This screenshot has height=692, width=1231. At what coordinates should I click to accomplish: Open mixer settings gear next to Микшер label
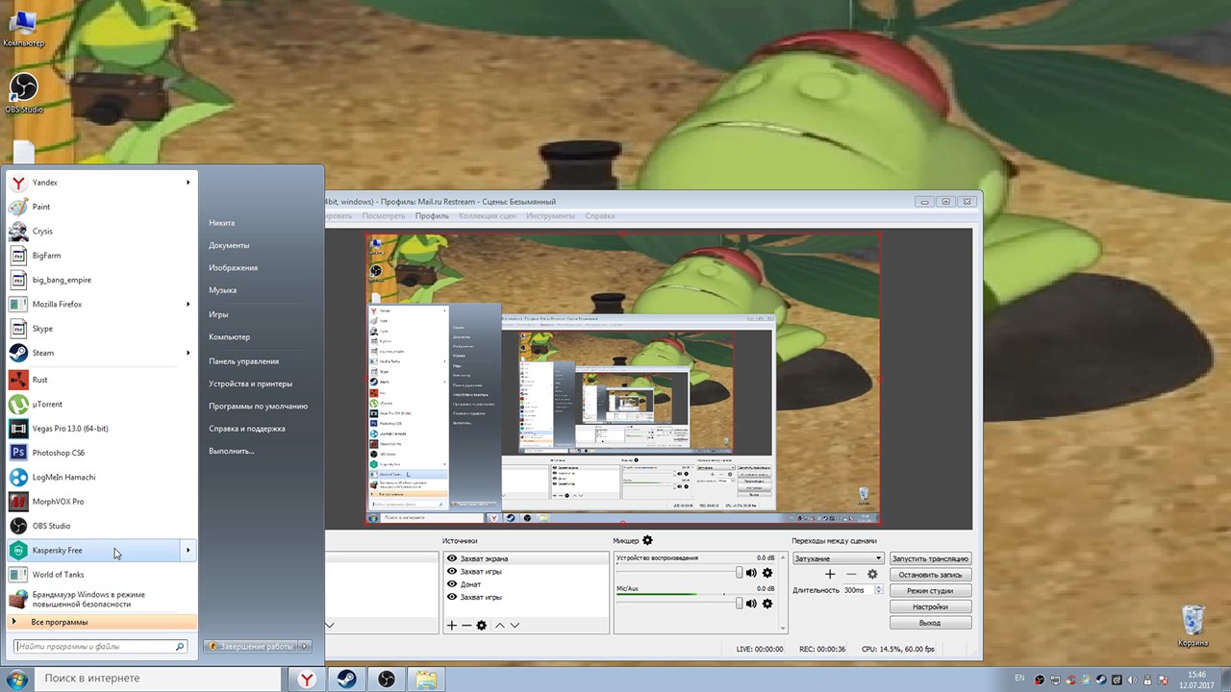click(x=647, y=541)
